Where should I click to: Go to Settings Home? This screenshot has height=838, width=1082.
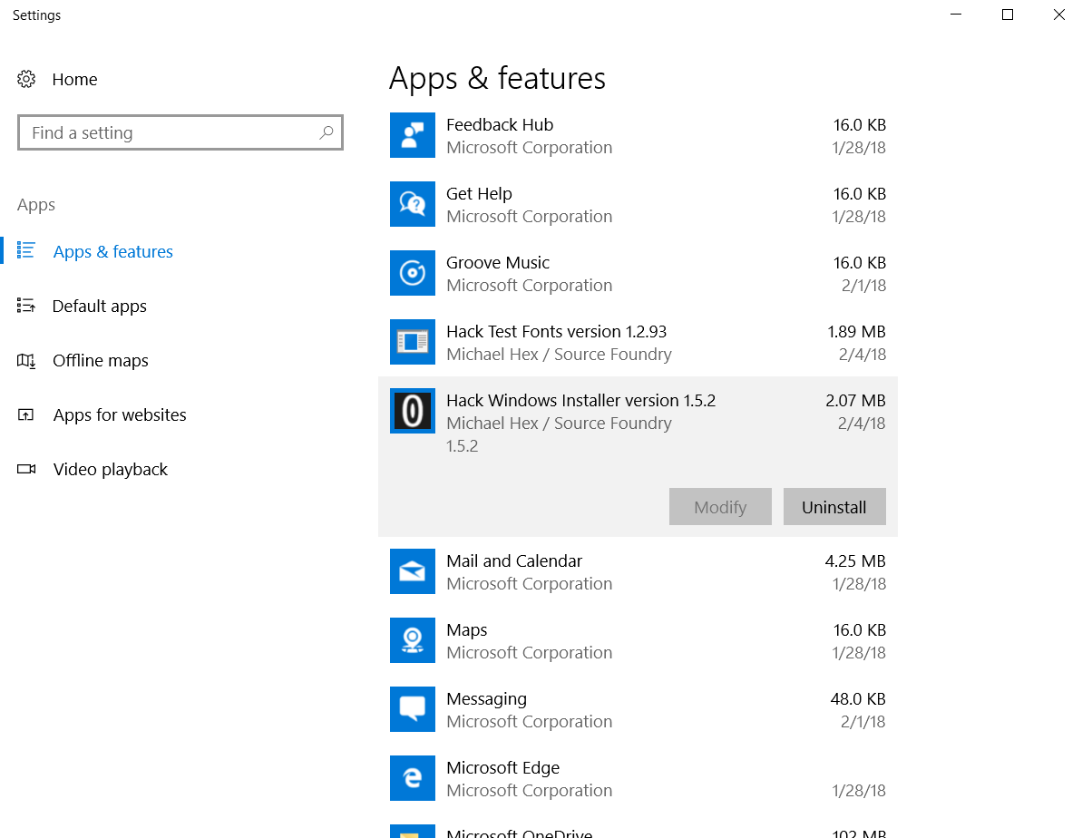(74, 80)
